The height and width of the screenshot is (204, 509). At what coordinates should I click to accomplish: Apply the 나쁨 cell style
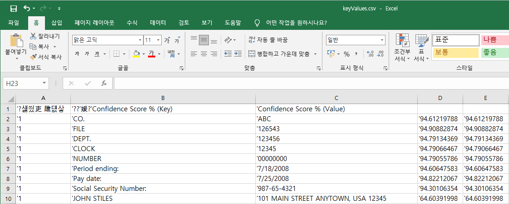tap(495, 40)
